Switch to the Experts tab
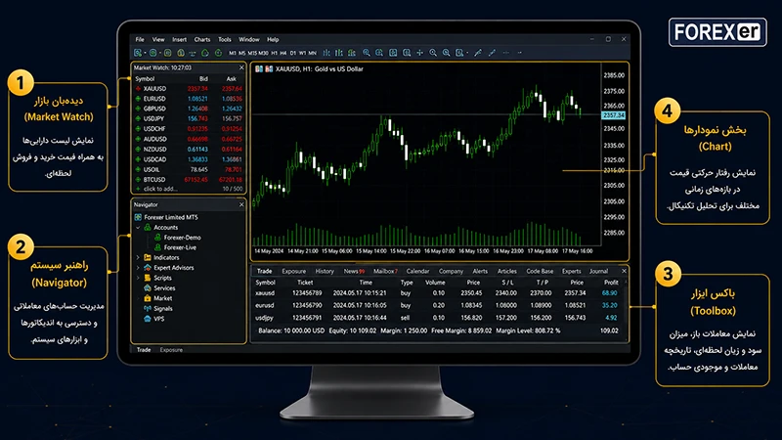The image size is (782, 440). 571,272
